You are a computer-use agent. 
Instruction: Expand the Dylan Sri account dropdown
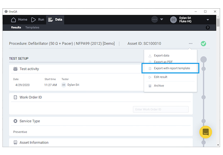[x=208, y=20]
